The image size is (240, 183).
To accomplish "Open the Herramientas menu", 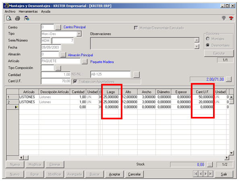I will click(x=28, y=12).
